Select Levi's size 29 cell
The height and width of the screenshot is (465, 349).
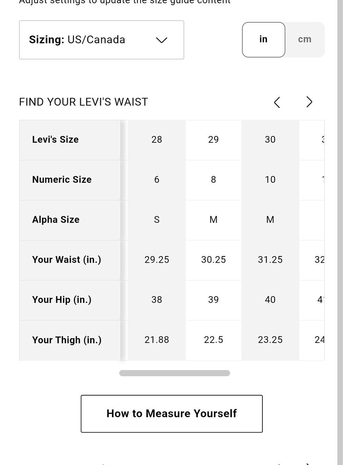[214, 140]
